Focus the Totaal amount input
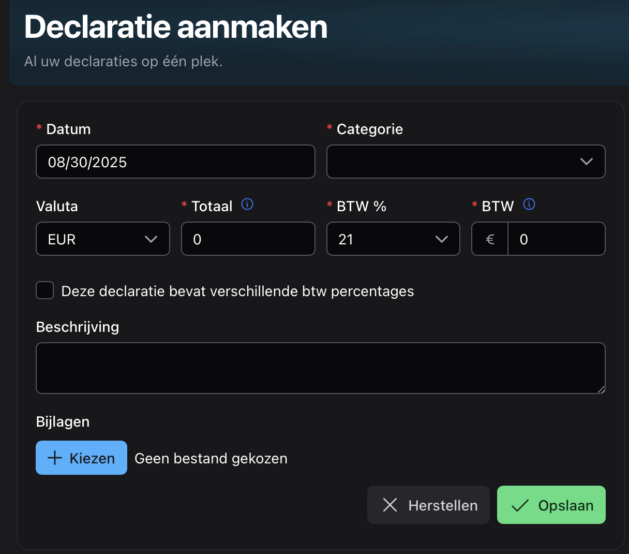Image resolution: width=629 pixels, height=554 pixels. 248,239
